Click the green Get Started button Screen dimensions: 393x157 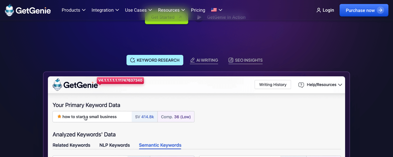[x=166, y=17]
